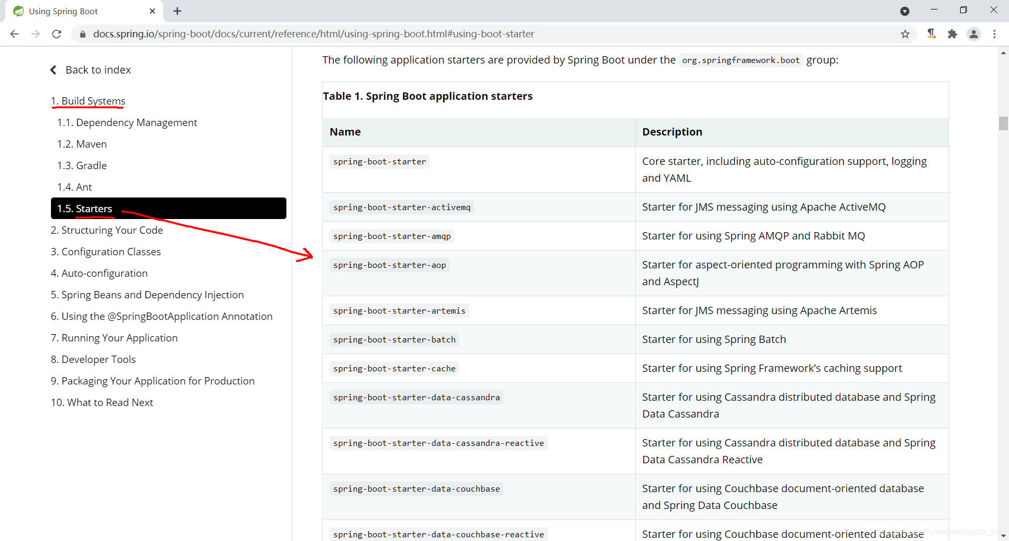Open 9. Packaging Your Application for Production
The height and width of the screenshot is (541, 1009).
(x=152, y=381)
